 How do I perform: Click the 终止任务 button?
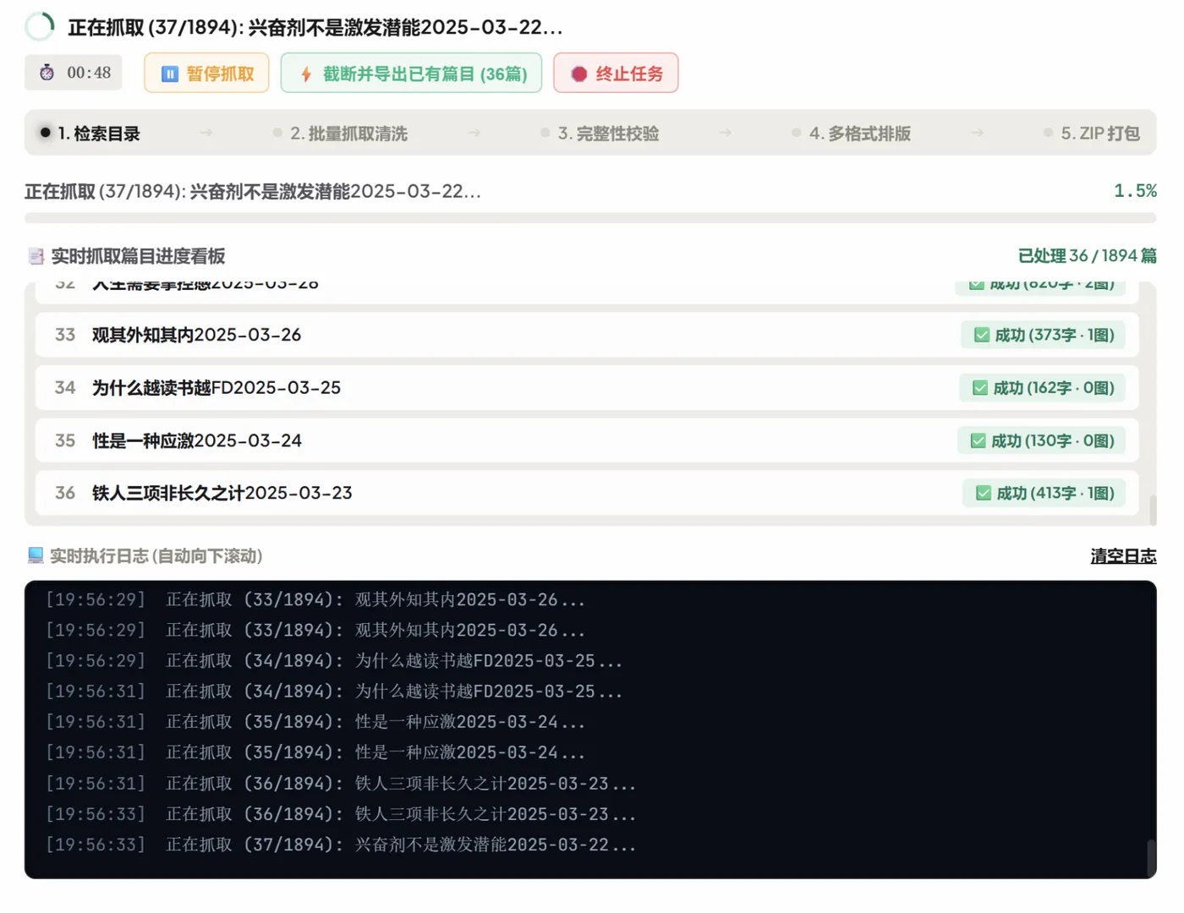(x=616, y=74)
